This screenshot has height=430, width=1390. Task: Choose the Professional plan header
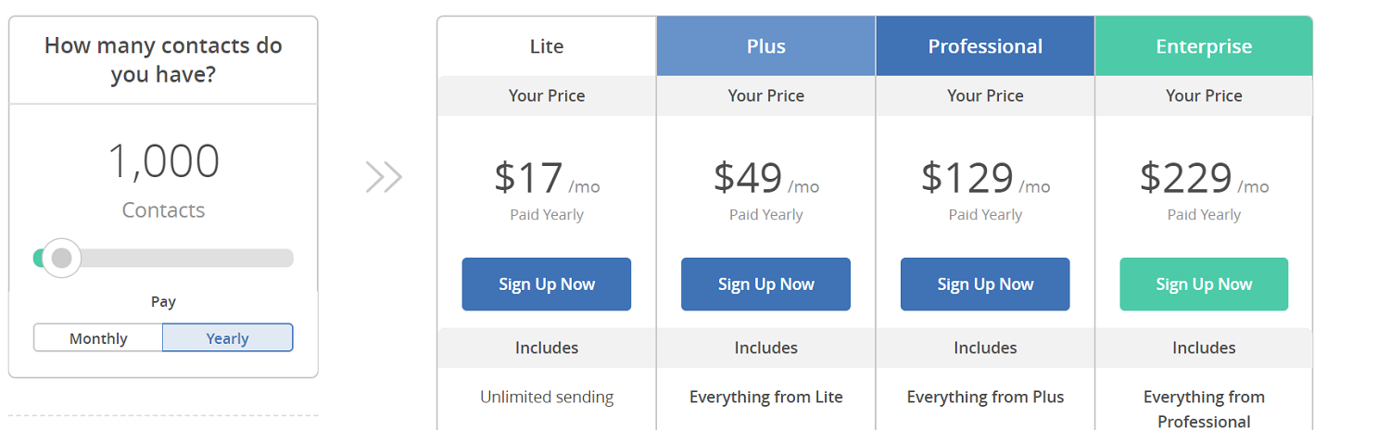(985, 46)
